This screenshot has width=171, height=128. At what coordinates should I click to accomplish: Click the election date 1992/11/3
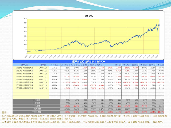[43, 71]
